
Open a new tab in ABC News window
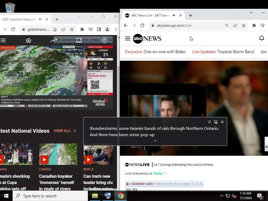coord(191,15)
